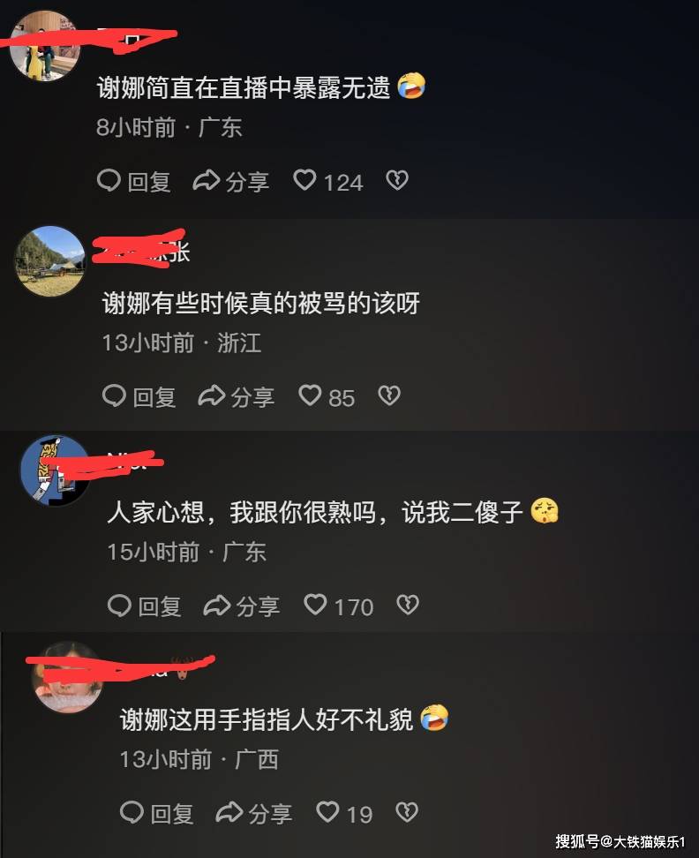Dislike the comment about 用手指指人

(x=407, y=811)
